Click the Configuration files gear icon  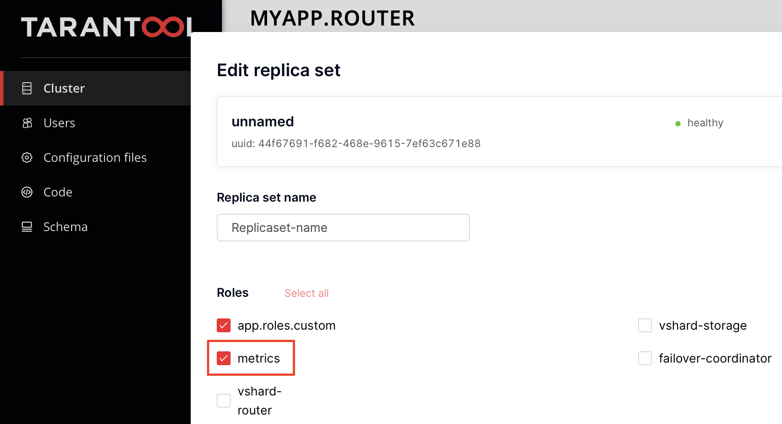[27, 157]
